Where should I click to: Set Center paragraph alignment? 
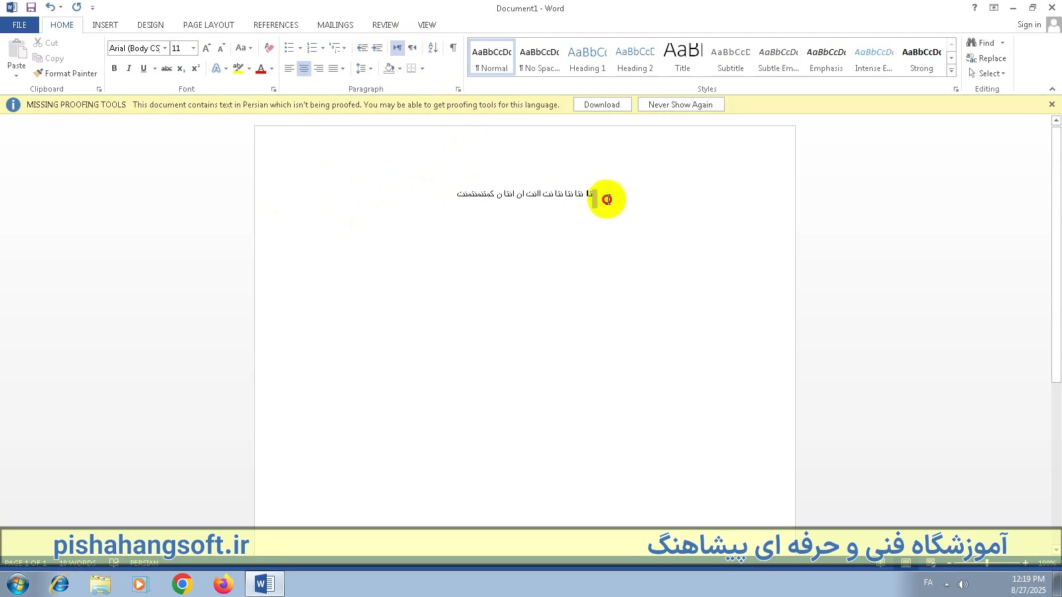click(304, 68)
